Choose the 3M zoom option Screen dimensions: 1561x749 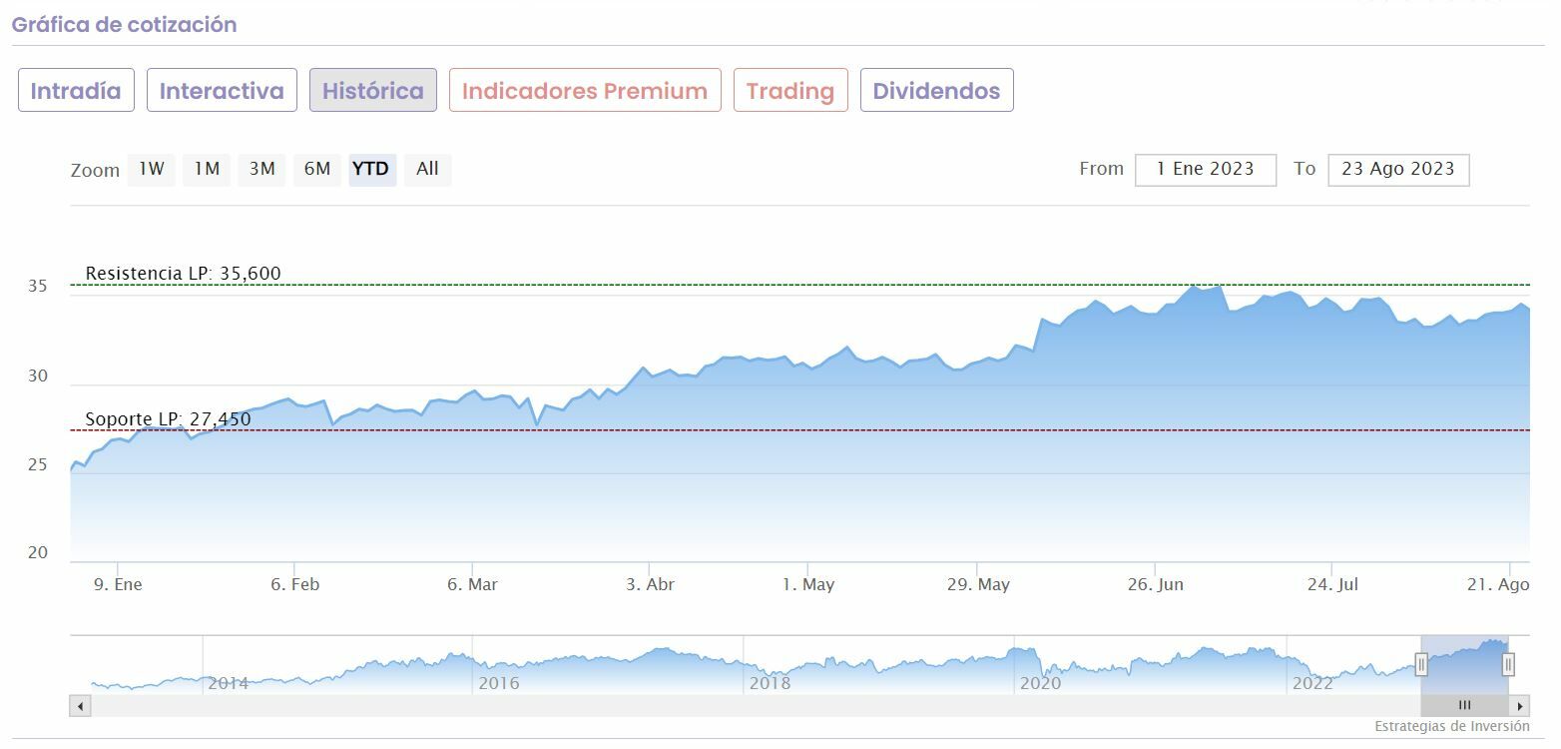pos(262,169)
